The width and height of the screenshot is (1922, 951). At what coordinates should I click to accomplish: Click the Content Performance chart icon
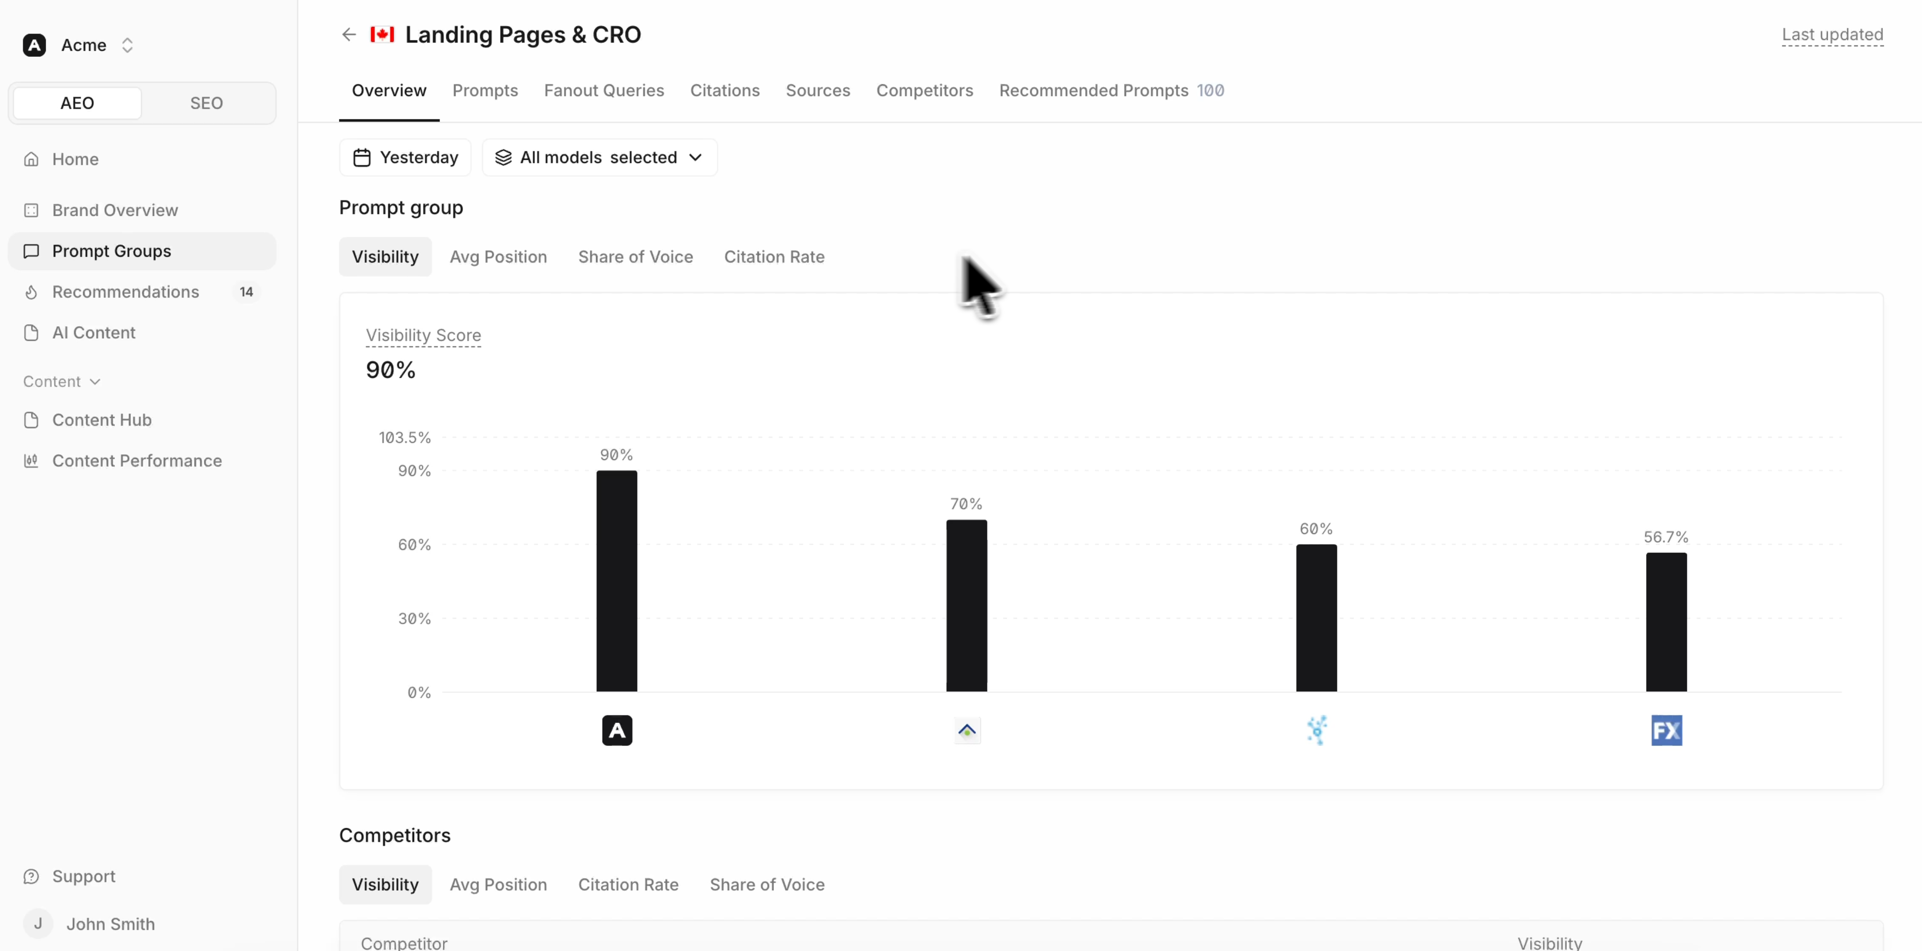click(31, 461)
